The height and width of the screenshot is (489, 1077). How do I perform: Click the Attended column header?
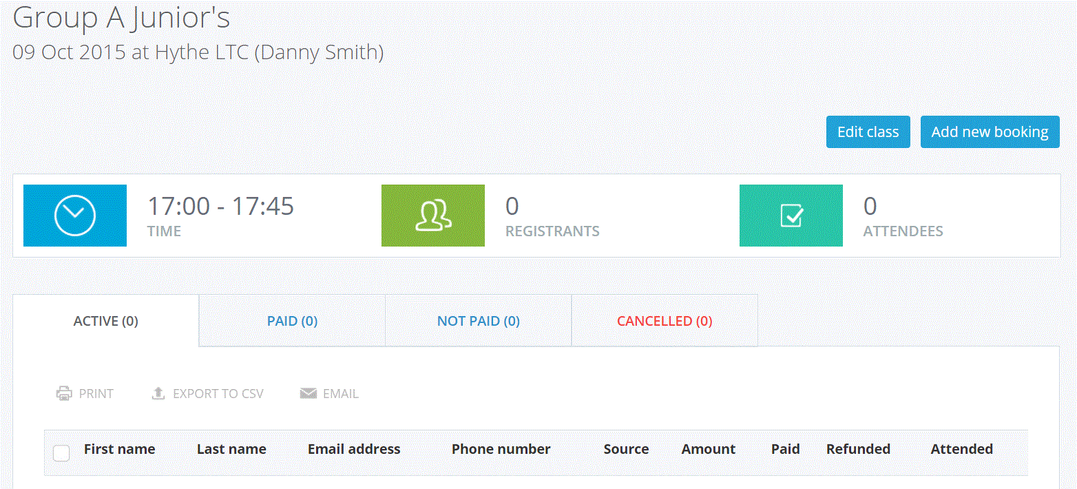pyautogui.click(x=961, y=449)
